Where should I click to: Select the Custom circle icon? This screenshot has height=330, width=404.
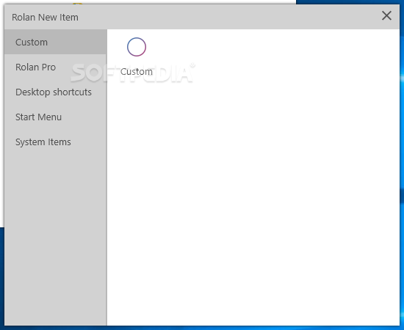(137, 47)
